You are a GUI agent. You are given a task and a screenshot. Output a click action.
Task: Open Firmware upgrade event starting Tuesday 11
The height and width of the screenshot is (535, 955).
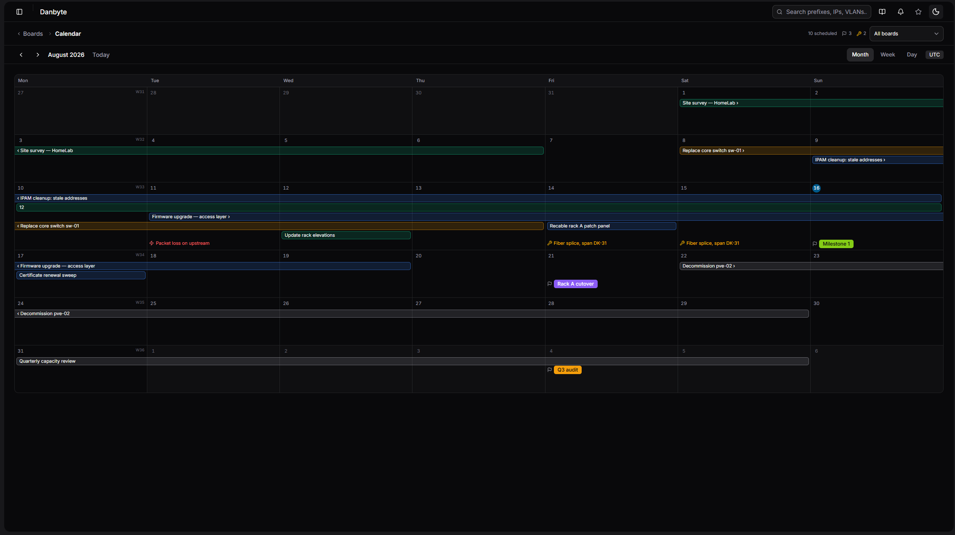(x=546, y=217)
